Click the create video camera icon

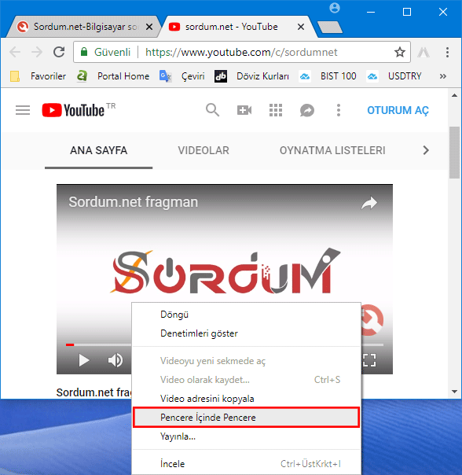pos(244,110)
